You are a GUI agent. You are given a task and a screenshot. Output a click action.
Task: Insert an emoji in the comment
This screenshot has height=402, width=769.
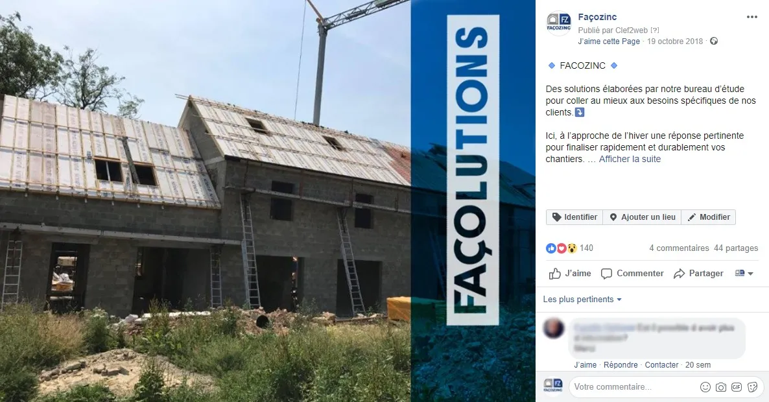click(x=705, y=387)
